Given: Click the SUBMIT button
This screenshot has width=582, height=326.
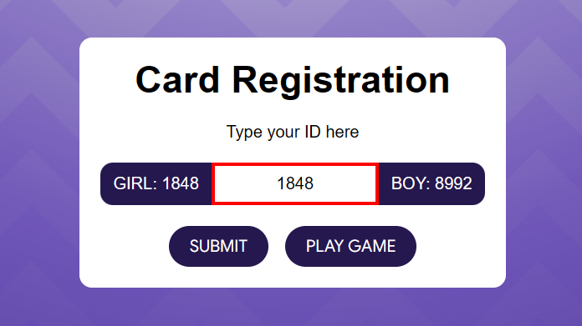Looking at the screenshot, I should click(x=218, y=246).
